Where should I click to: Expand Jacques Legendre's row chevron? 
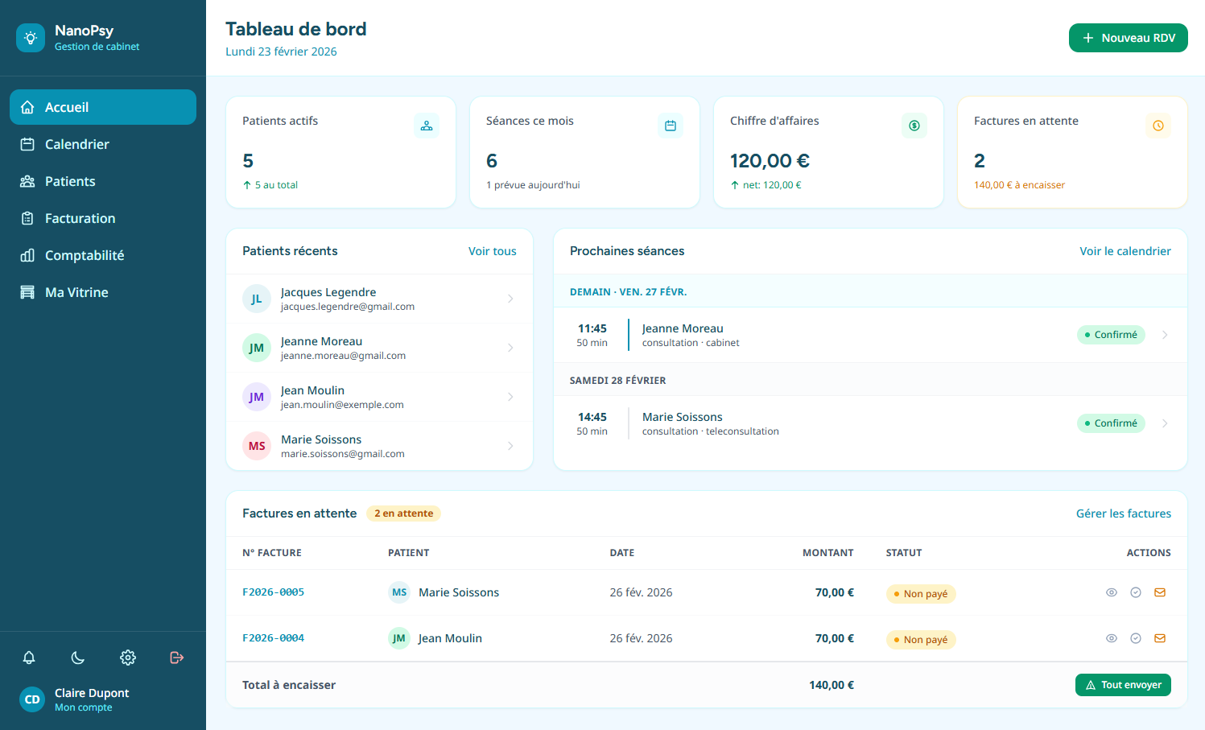point(510,299)
